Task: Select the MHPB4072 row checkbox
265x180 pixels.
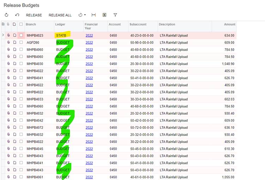Action: [21, 127]
